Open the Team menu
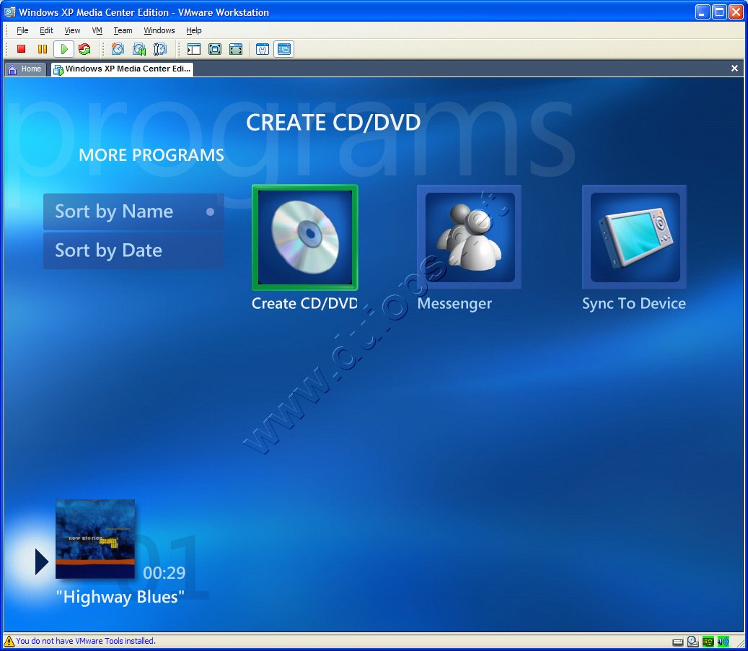 pyautogui.click(x=123, y=30)
